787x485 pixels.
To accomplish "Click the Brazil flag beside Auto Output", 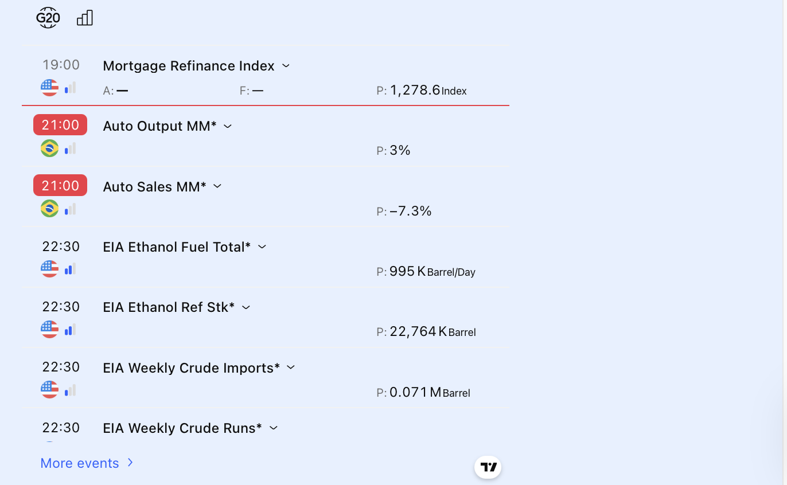I will (x=50, y=148).
